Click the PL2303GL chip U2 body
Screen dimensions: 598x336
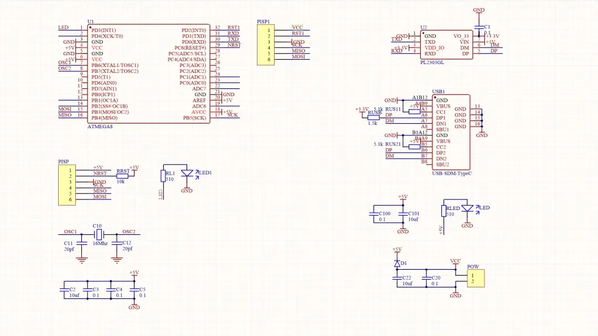pyautogui.click(x=447, y=45)
